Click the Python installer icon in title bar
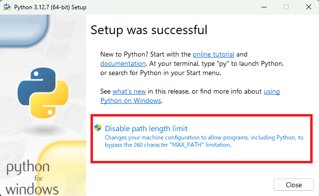 coord(6,7)
